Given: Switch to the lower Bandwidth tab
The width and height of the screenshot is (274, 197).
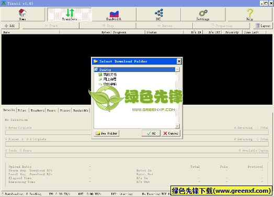Looking at the screenshot, I should click(x=81, y=110).
